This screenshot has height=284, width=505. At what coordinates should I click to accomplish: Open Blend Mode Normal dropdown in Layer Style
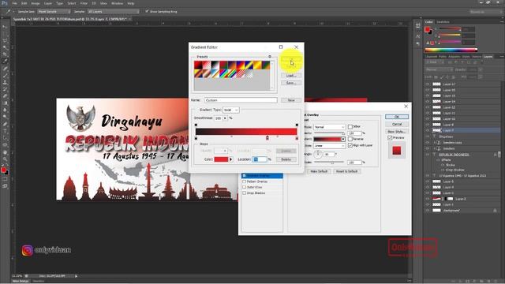tap(329, 127)
